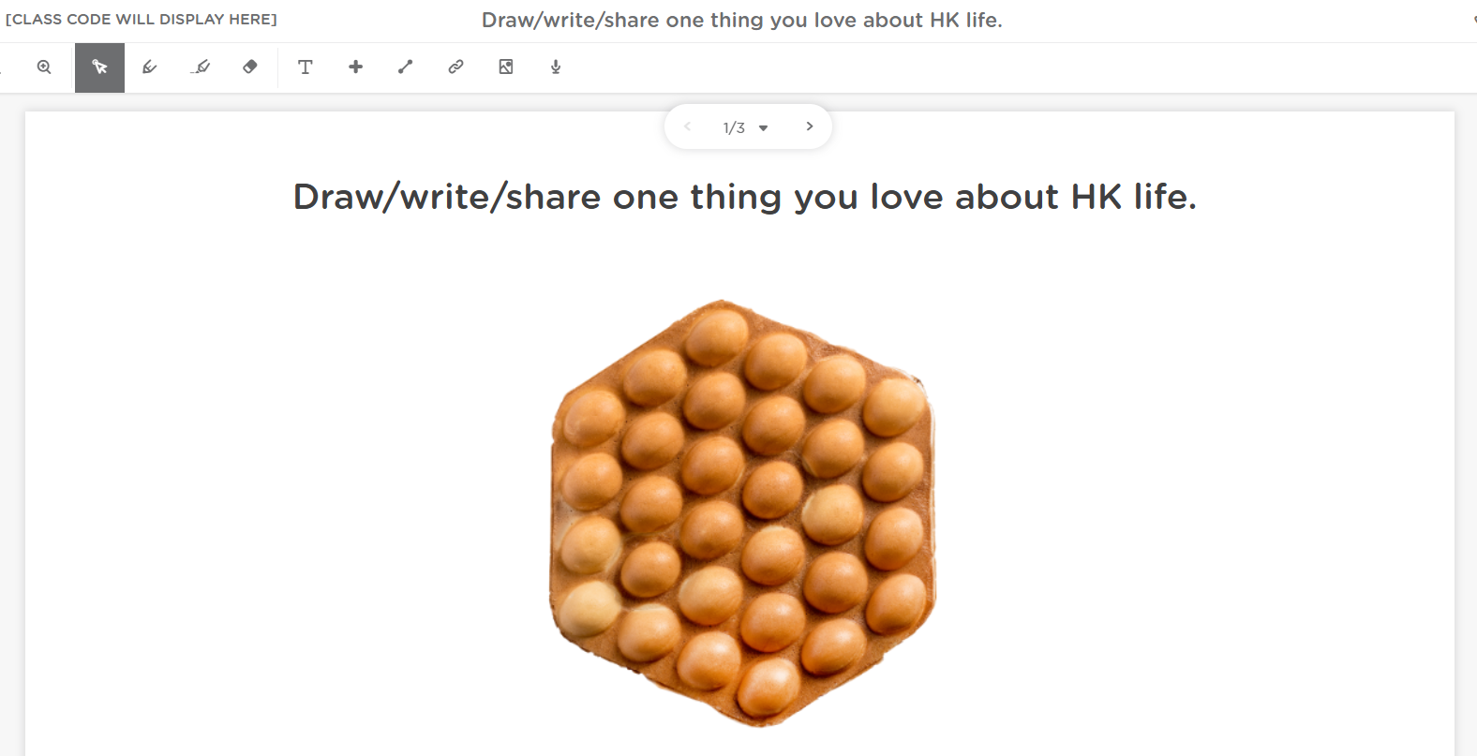The height and width of the screenshot is (756, 1477).
Task: Go to the previous slide arrow
Action: (687, 126)
